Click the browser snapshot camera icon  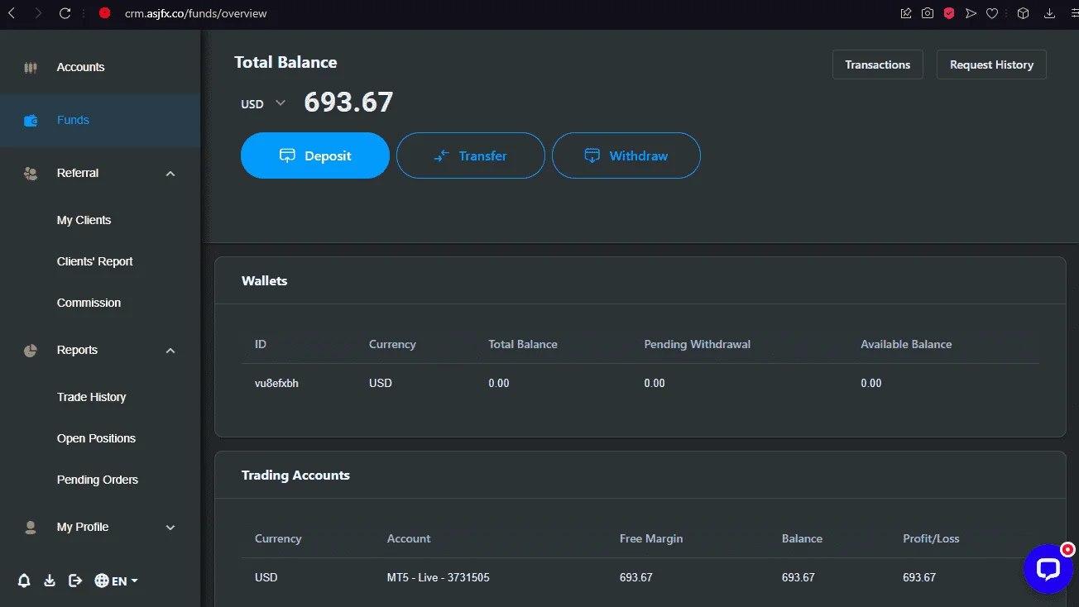coord(928,13)
